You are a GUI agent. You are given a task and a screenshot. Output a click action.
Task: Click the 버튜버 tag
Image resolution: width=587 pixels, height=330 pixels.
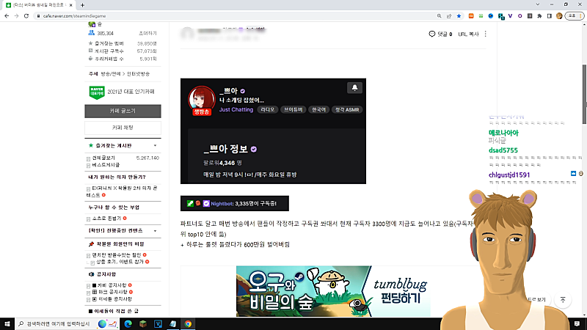[x=293, y=109]
